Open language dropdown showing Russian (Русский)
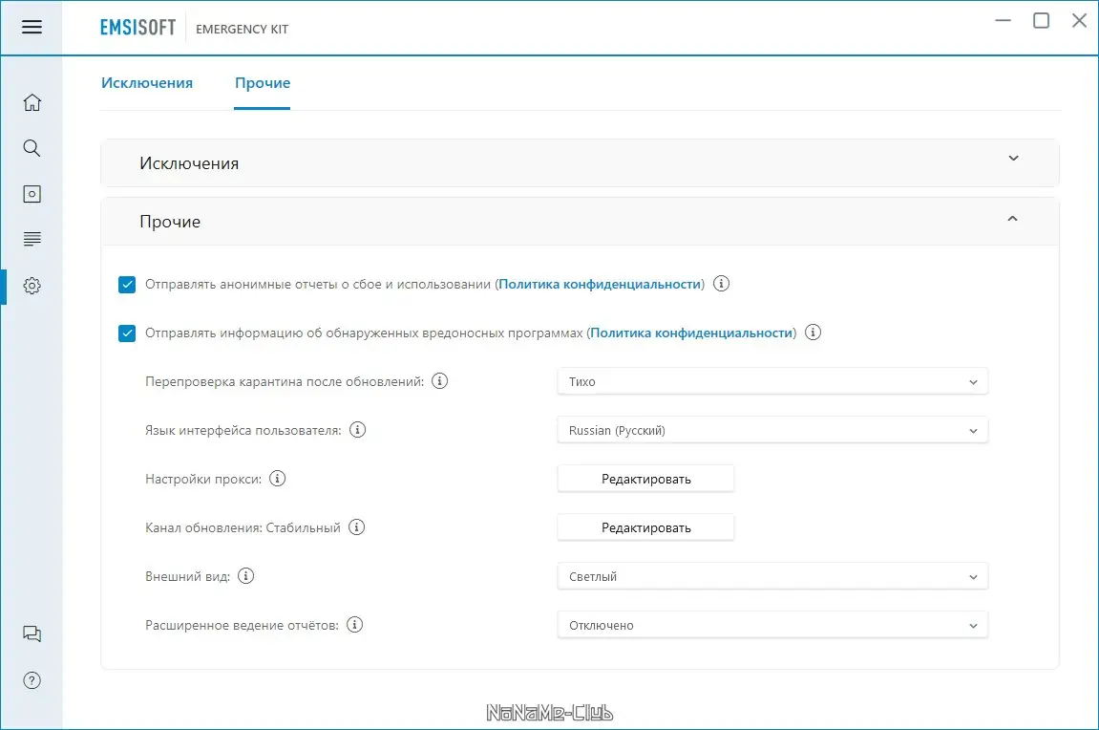 point(772,431)
